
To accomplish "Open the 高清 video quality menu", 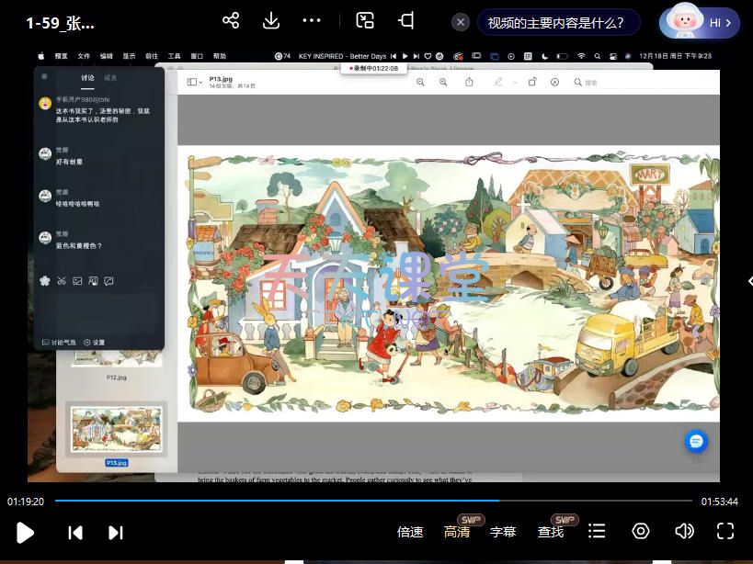I will coord(457,532).
